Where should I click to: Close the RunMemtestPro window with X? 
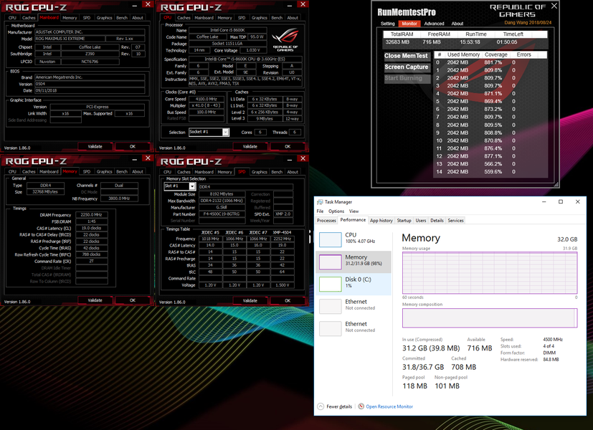click(x=554, y=6)
